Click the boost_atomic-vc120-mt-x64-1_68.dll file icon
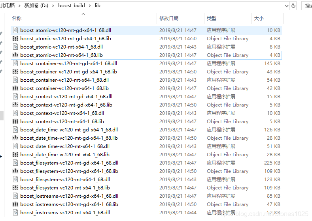312x221 pixels. click(15, 47)
